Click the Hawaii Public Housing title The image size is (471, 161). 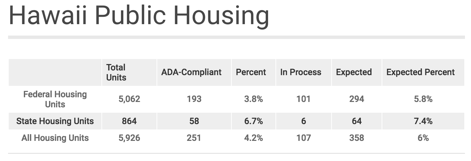[138, 16]
